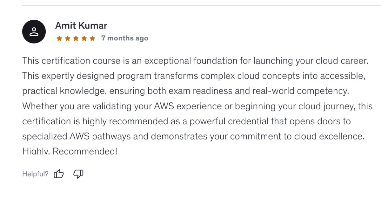
Task: Click the fifth star of the rating
Action: pos(92,38)
